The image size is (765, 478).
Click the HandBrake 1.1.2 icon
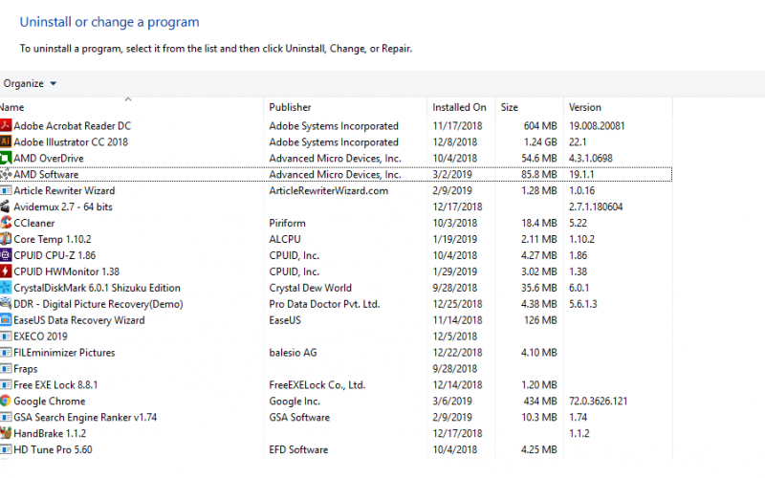click(x=6, y=433)
